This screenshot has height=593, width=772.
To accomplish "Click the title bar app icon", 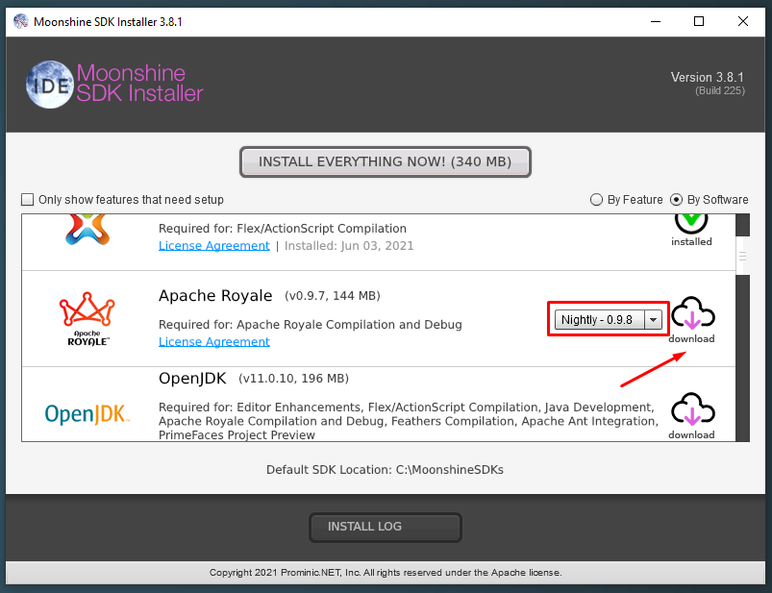I will [20, 20].
